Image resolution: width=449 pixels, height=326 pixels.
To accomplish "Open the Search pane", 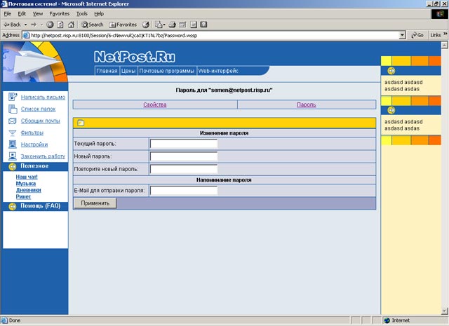I will (x=92, y=25).
